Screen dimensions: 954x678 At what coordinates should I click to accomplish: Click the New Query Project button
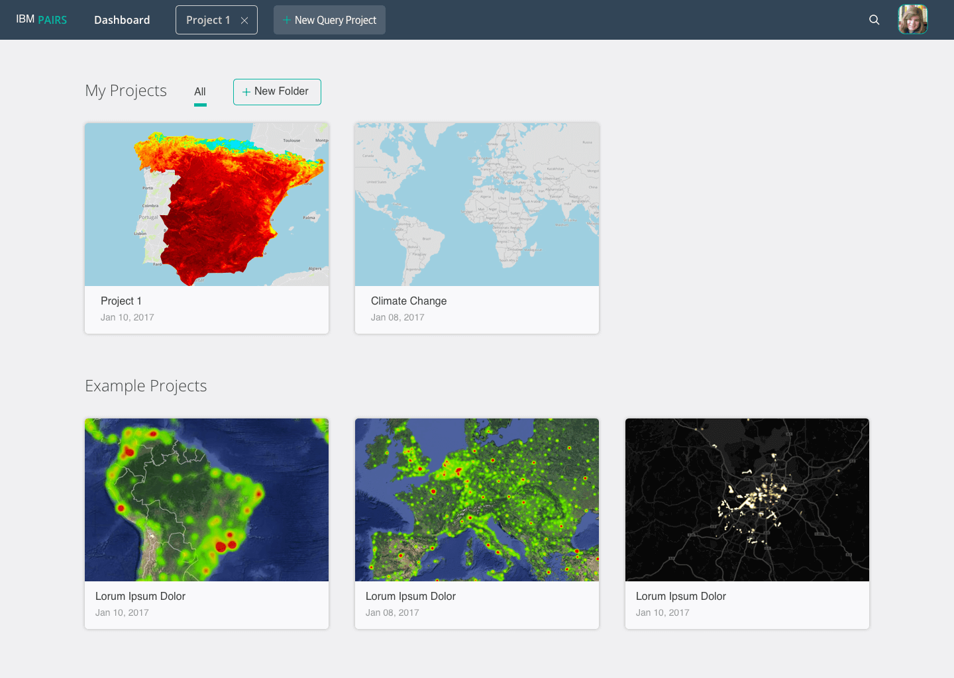click(x=329, y=20)
